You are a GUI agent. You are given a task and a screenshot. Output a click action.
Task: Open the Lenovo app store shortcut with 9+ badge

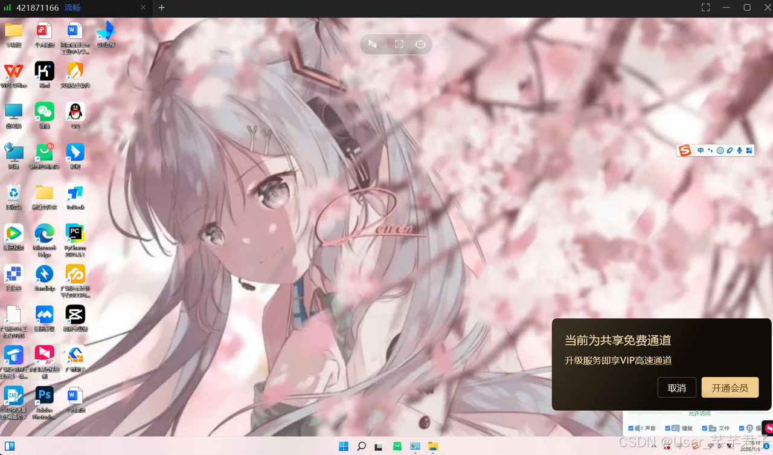click(44, 156)
